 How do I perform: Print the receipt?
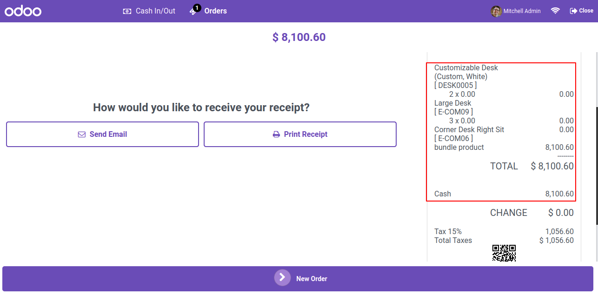[300, 135]
